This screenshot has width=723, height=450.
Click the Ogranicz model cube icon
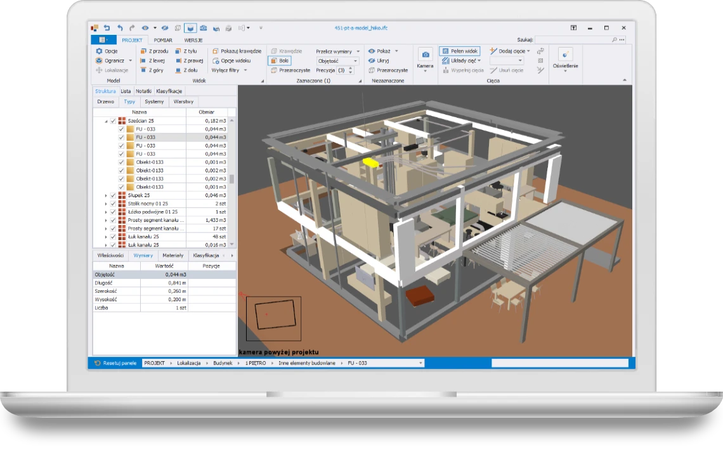click(x=99, y=60)
